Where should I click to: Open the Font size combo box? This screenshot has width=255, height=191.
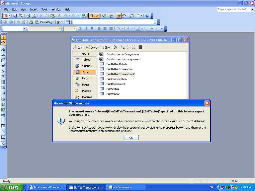(x=70, y=29)
